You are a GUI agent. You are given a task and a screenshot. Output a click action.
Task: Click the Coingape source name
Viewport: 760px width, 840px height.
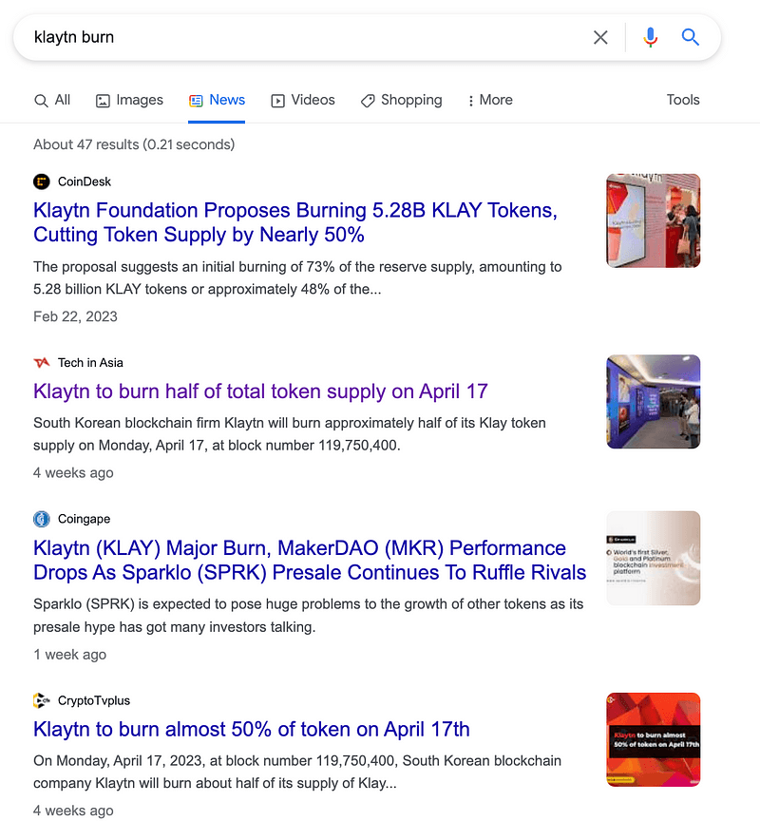pyautogui.click(x=85, y=519)
